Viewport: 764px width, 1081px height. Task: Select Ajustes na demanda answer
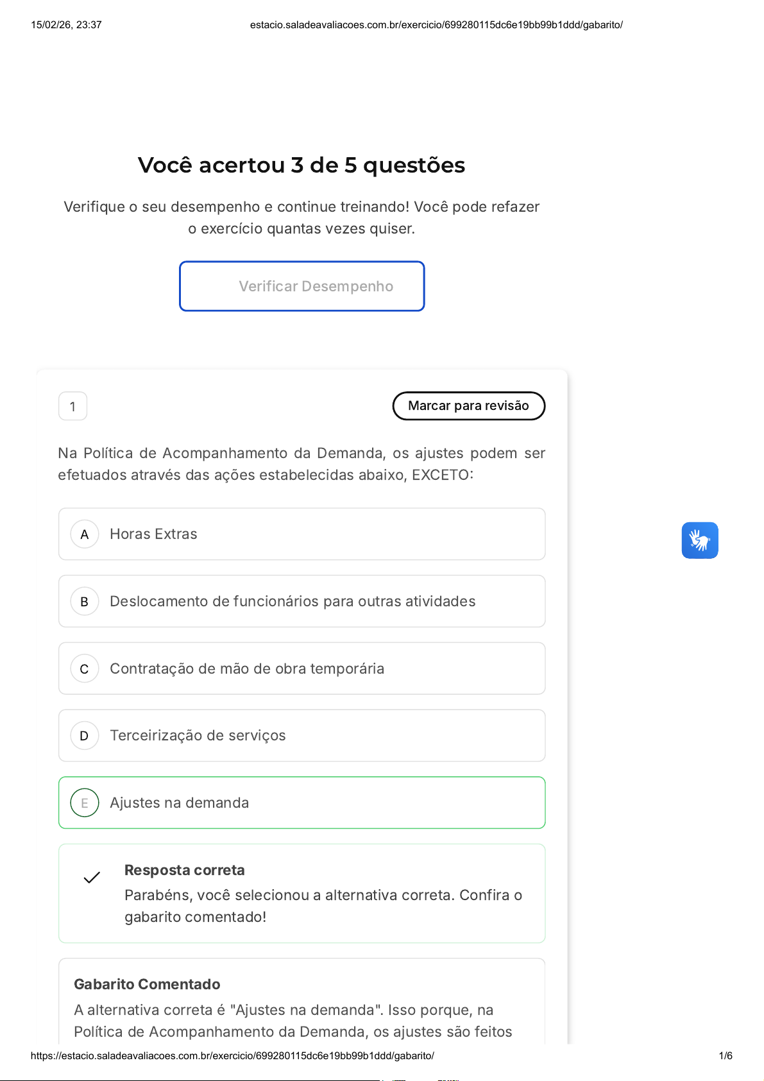coord(179,803)
